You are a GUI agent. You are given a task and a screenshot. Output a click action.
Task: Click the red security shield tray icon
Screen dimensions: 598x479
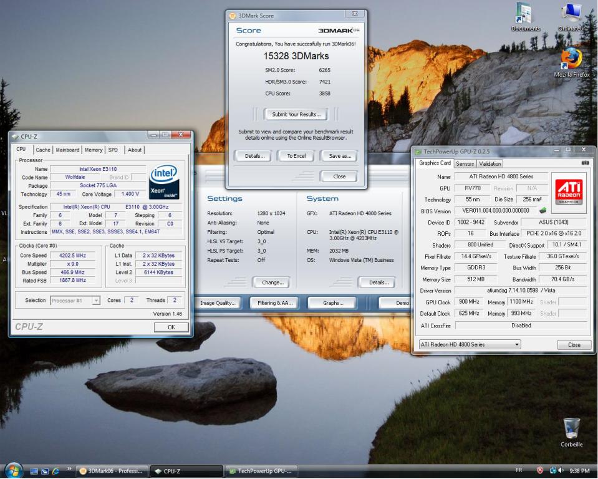point(539,471)
